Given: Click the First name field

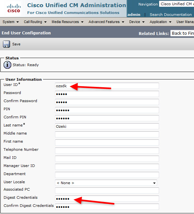Looking at the screenshot, I should click(x=107, y=142).
